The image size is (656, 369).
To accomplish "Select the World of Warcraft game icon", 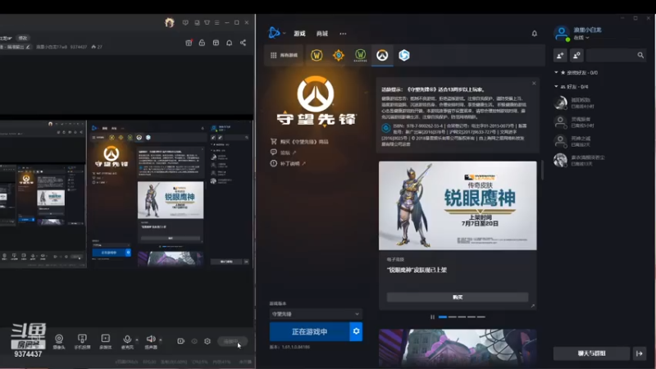I will tap(317, 55).
